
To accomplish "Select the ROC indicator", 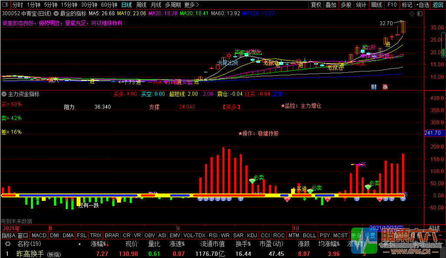I will click(279, 235).
